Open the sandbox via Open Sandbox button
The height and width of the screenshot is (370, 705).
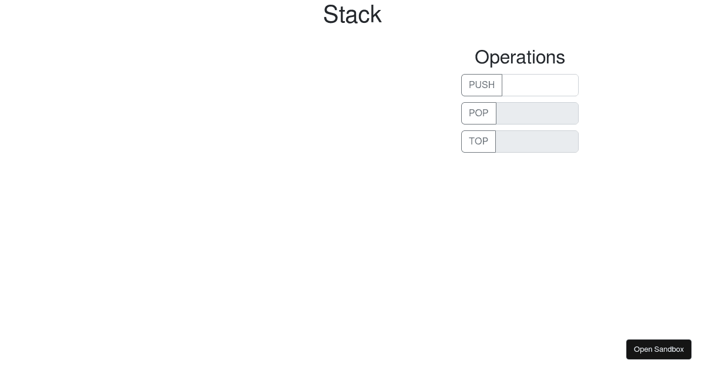tap(659, 349)
